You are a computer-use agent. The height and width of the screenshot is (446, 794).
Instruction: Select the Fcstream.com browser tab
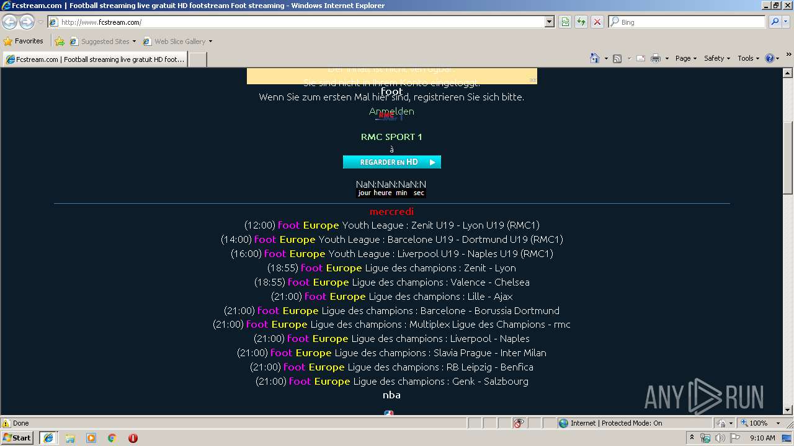95,59
